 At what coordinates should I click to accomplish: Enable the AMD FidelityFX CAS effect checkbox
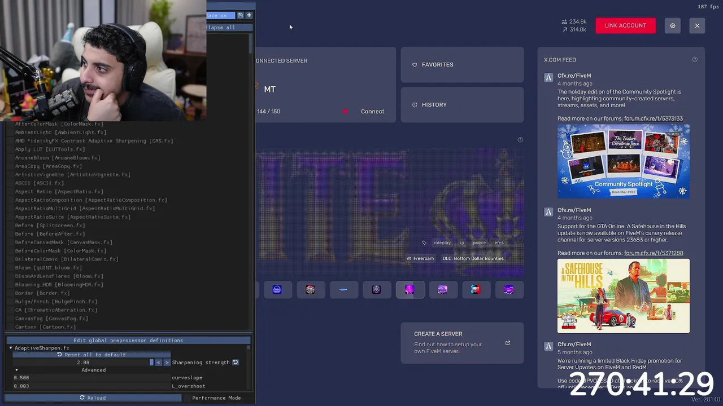pyautogui.click(x=10, y=141)
